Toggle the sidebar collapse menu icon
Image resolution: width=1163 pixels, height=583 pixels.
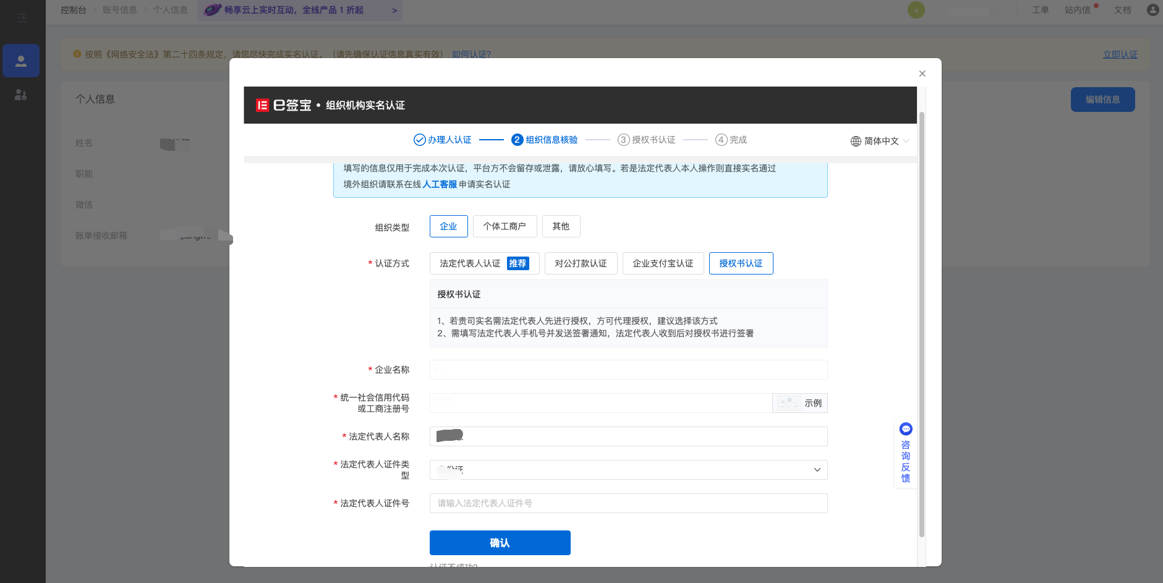[22, 18]
